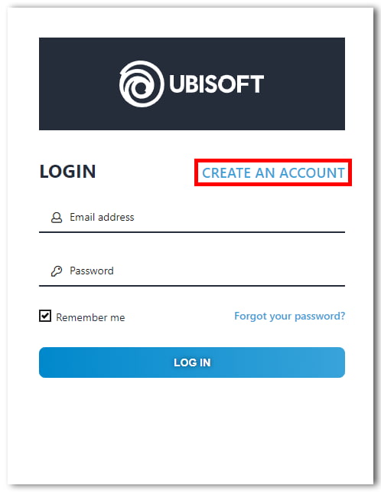Follow the Forgot your password? link
The width and height of the screenshot is (381, 492).
point(289,316)
